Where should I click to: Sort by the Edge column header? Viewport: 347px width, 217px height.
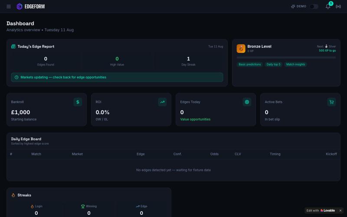click(x=141, y=154)
